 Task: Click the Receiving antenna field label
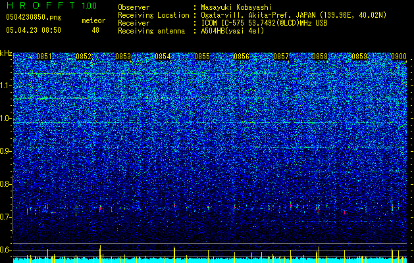(151, 31)
